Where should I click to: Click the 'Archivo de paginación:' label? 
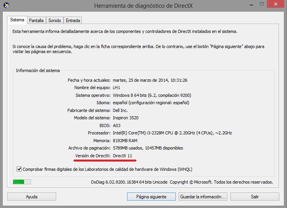pyautogui.click(x=89, y=148)
